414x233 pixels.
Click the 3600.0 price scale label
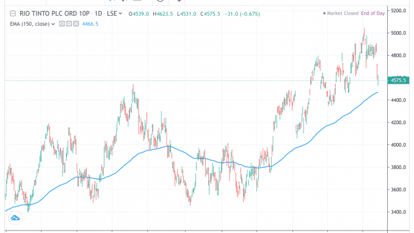coord(398,190)
